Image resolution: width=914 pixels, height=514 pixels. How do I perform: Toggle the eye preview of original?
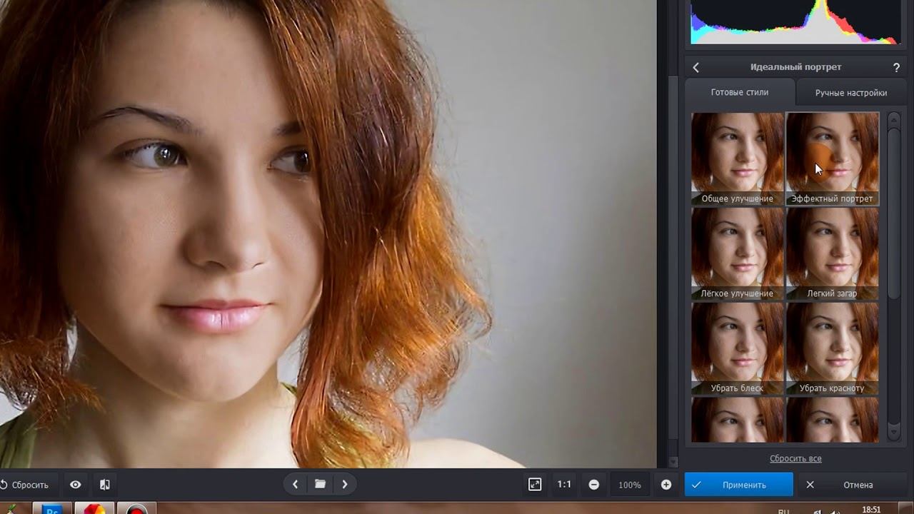click(75, 485)
